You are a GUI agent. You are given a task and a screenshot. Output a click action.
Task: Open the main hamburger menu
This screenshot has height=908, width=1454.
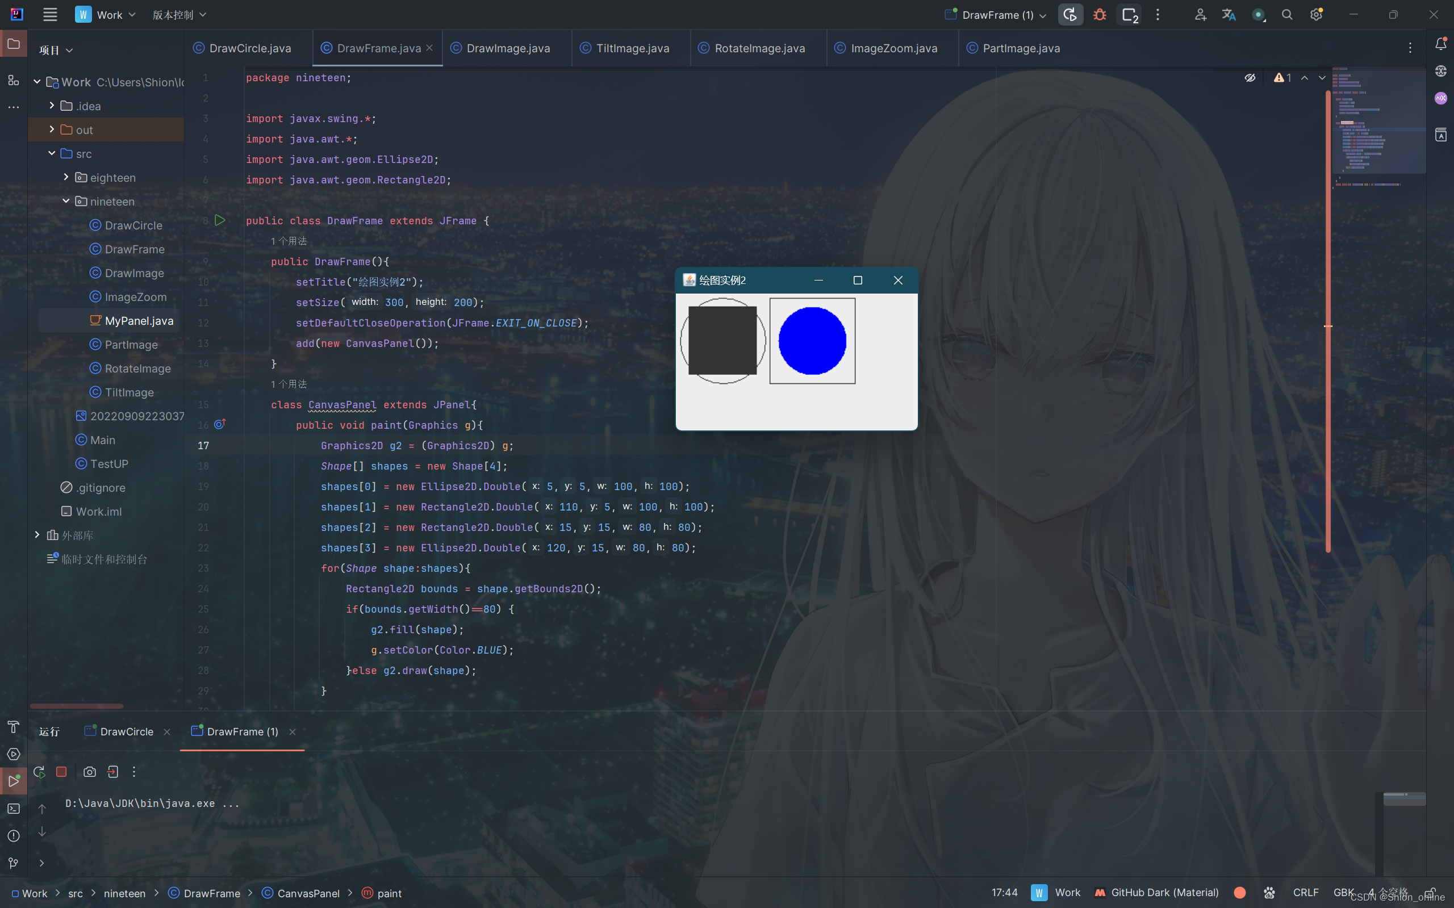pyautogui.click(x=50, y=15)
